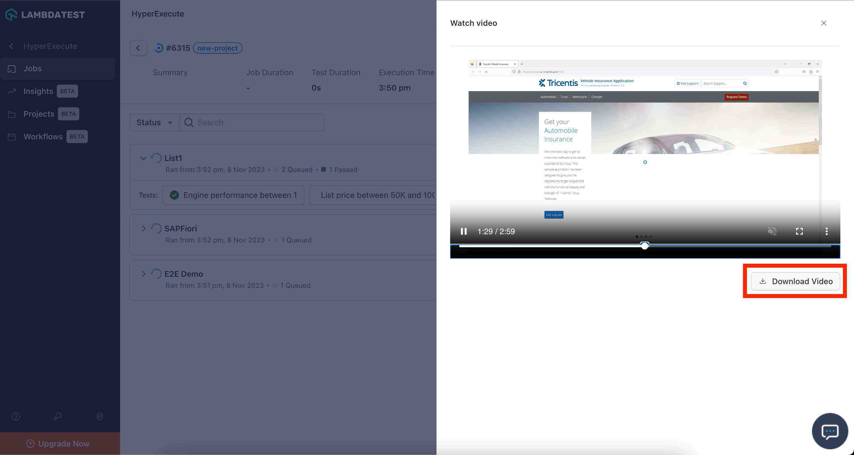This screenshot has height=455, width=854.
Task: Open video more options menu
Action: coord(826,231)
